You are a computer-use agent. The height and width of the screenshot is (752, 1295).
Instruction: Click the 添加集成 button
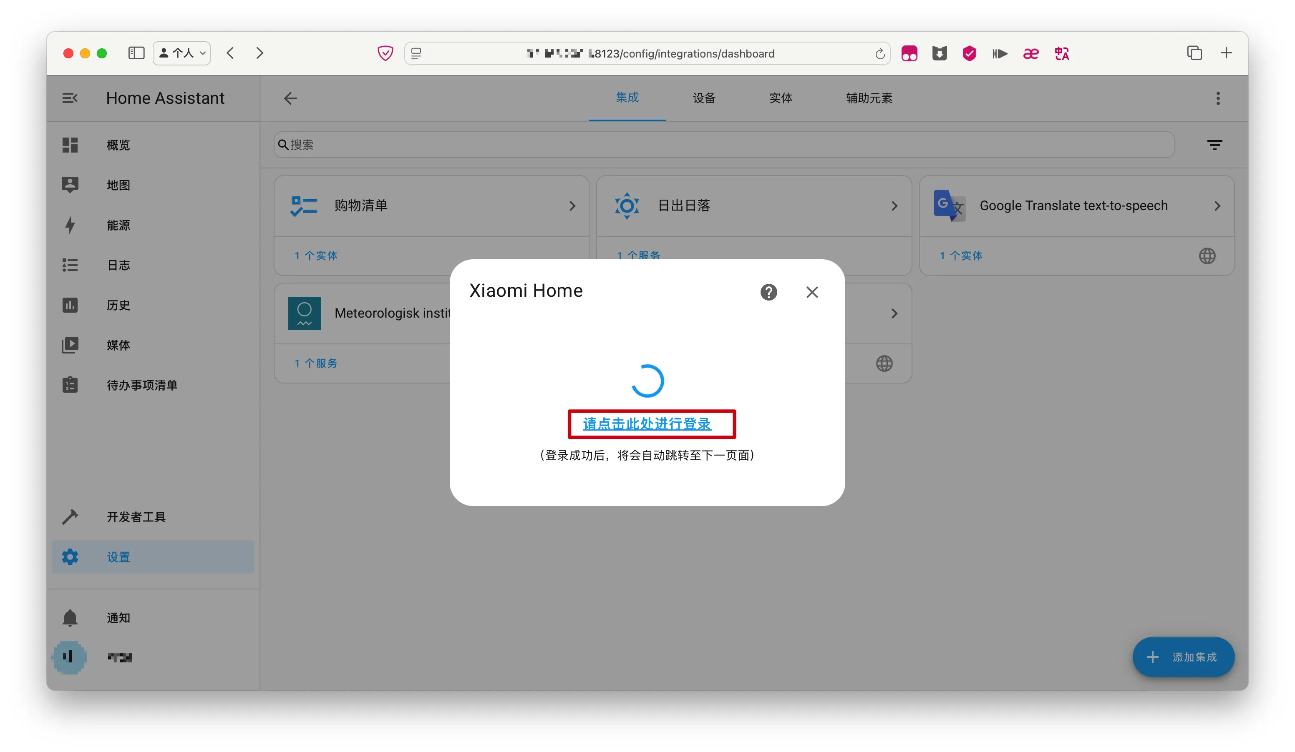pyautogui.click(x=1184, y=657)
